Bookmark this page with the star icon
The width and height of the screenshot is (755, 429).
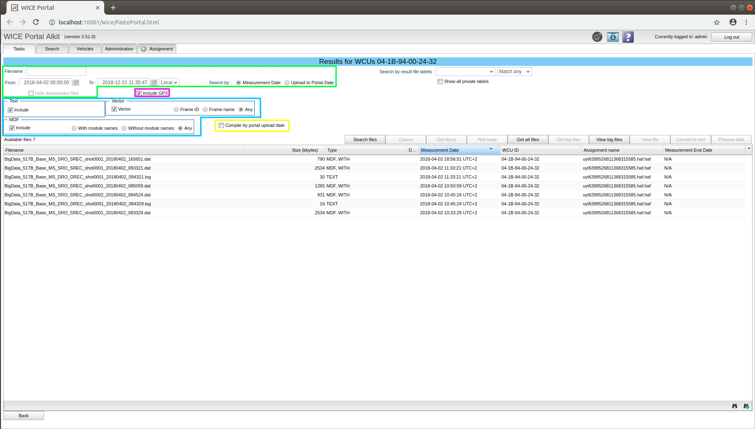(717, 22)
